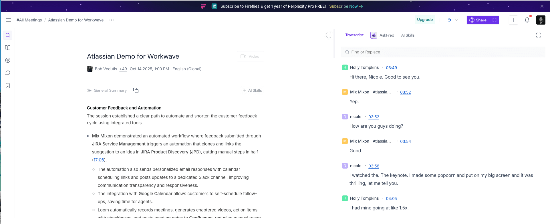The image size is (550, 224).
Task: Open the soundbites waveform icon in sidebar
Action: 8,60
